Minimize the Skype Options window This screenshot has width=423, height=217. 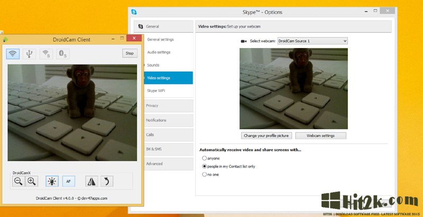366,11
